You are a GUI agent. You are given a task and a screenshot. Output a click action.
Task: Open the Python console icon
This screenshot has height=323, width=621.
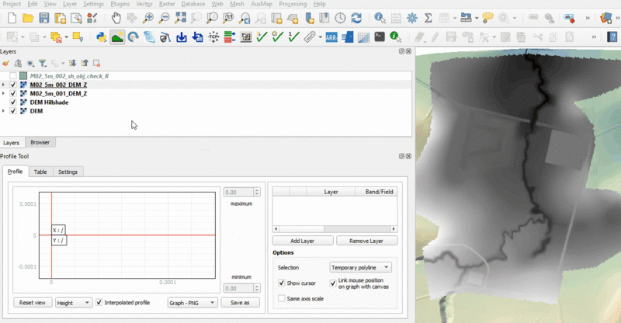pyautogui.click(x=101, y=36)
